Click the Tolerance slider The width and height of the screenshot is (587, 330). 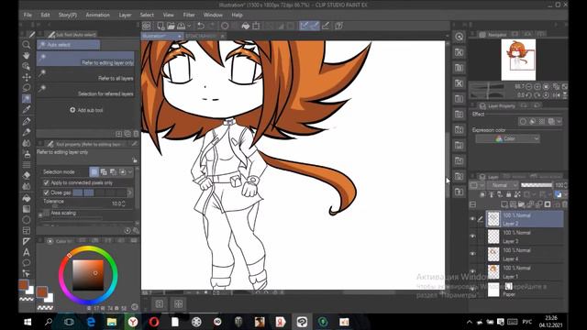click(77, 206)
